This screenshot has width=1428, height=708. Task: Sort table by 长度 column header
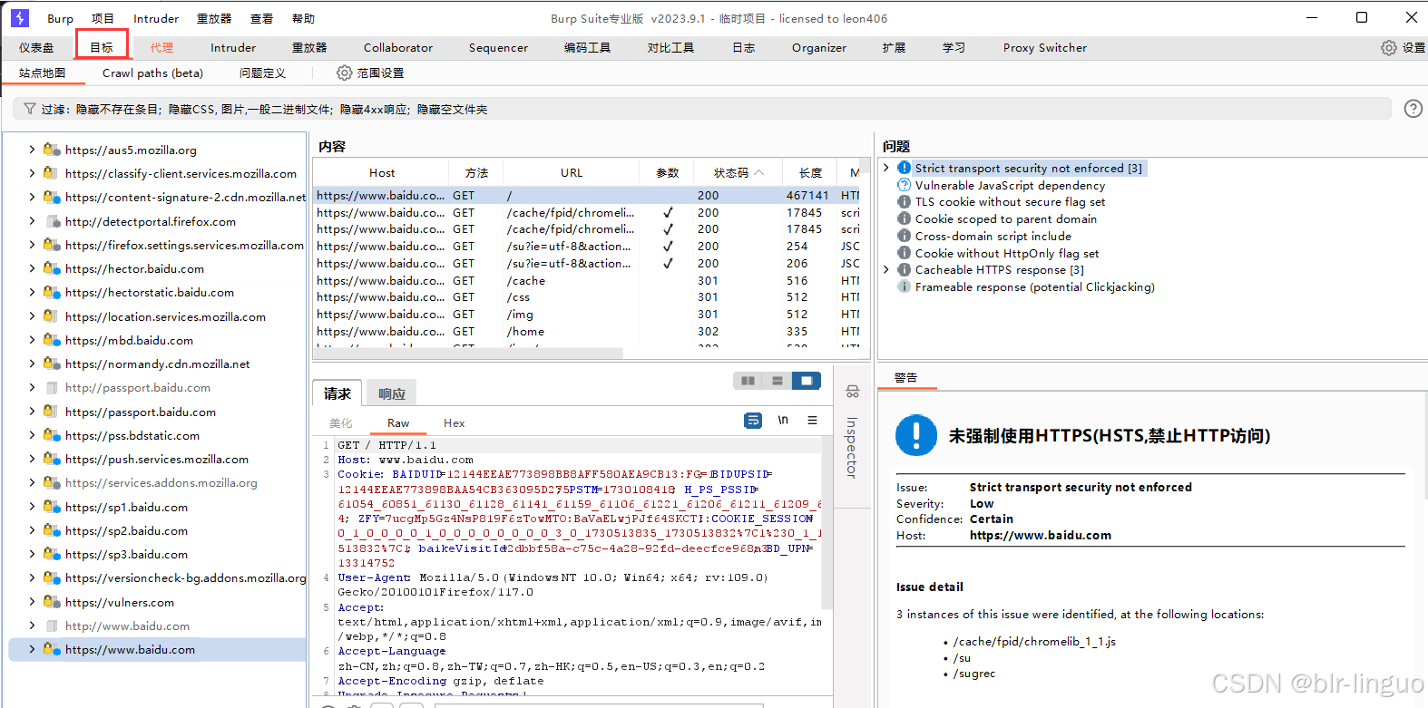pos(810,172)
